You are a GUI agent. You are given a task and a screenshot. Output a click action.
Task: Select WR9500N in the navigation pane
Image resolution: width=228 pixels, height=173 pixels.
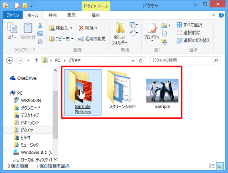pyautogui.click(x=27, y=101)
